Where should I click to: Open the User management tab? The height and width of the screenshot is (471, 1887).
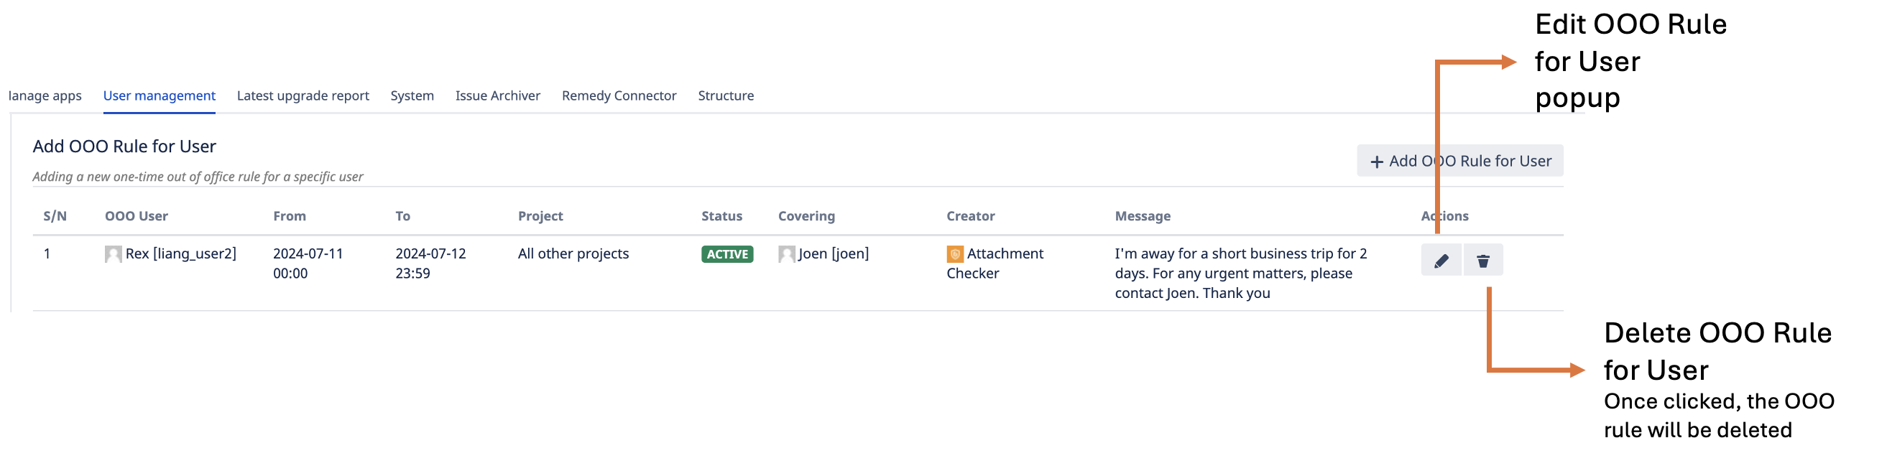point(159,95)
